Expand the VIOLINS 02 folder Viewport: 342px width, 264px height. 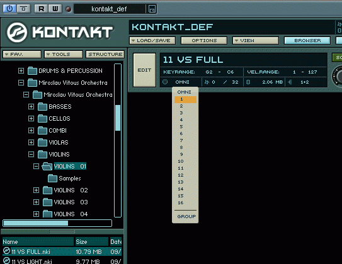(36, 190)
